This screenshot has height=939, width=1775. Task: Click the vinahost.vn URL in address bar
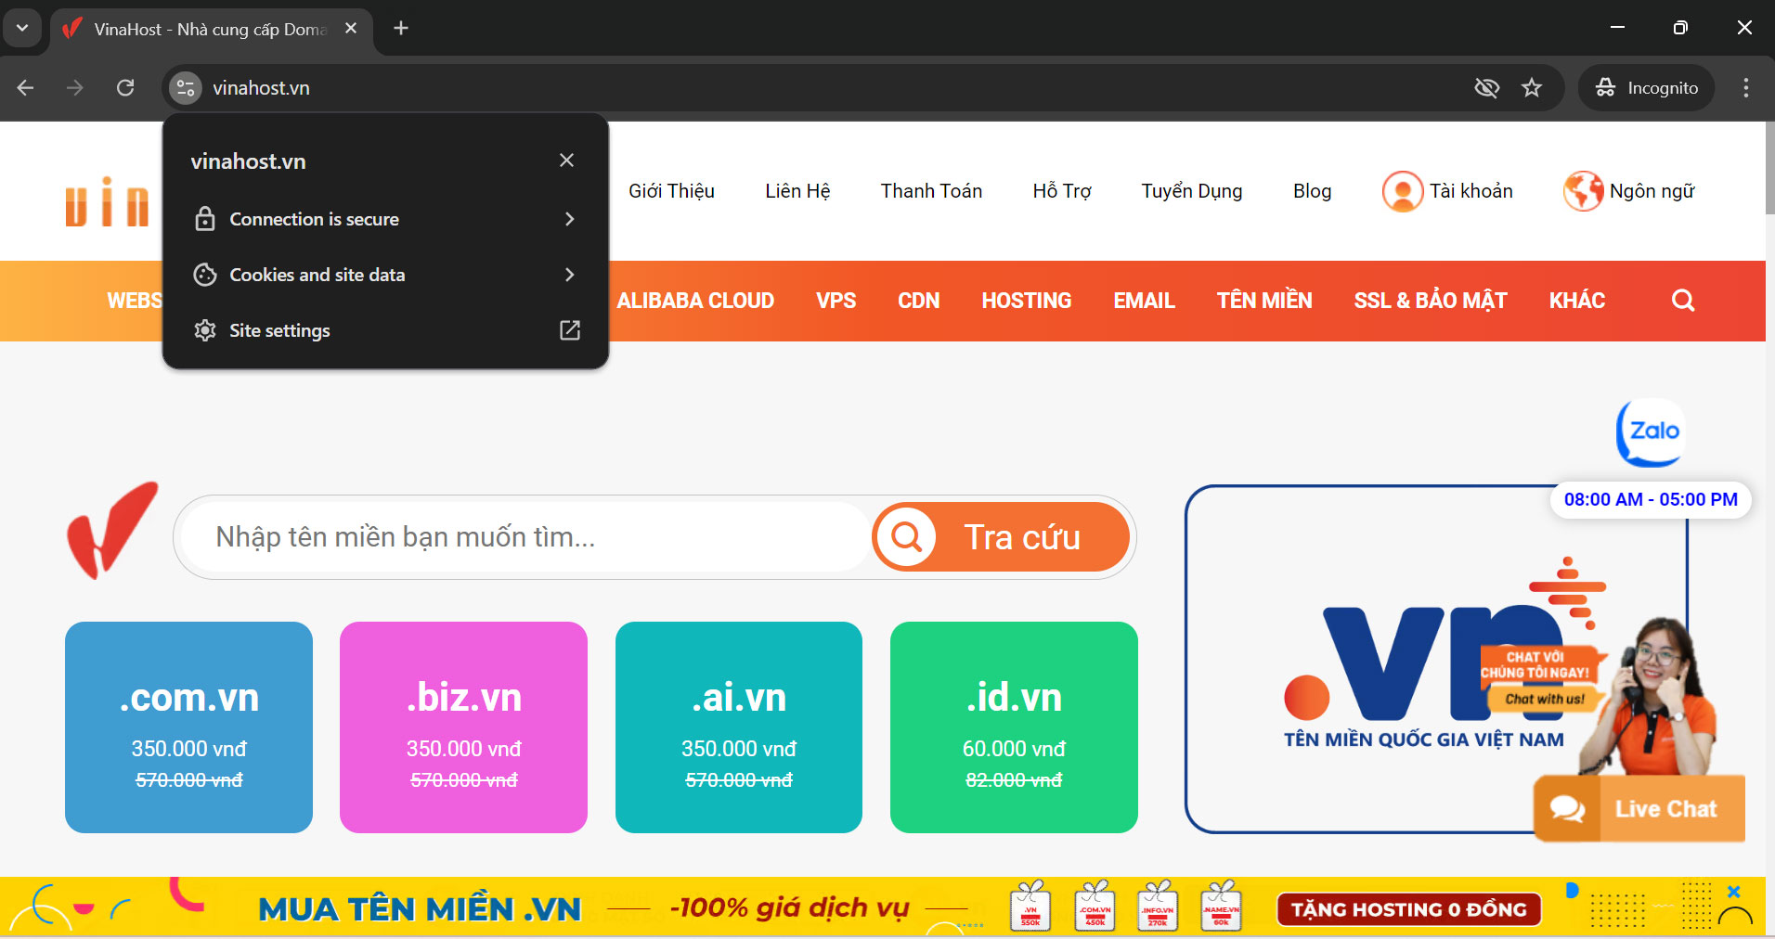[x=261, y=88]
